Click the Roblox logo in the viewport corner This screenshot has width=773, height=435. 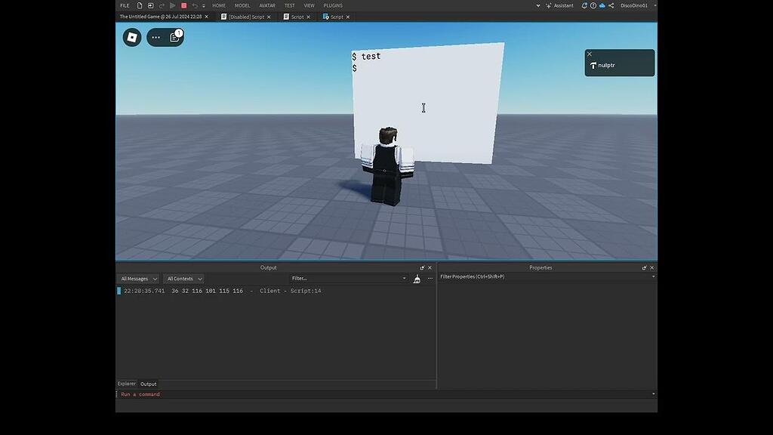pos(131,36)
